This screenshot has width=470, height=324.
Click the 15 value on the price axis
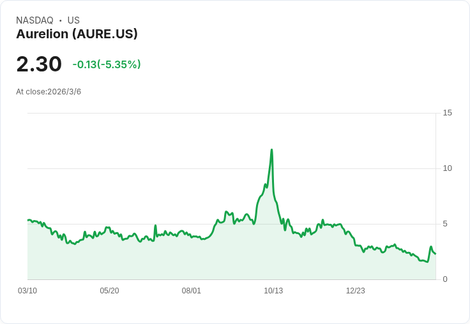(x=447, y=113)
